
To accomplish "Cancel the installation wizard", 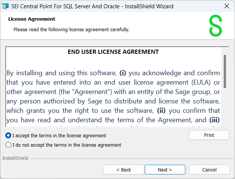I will [209, 170].
